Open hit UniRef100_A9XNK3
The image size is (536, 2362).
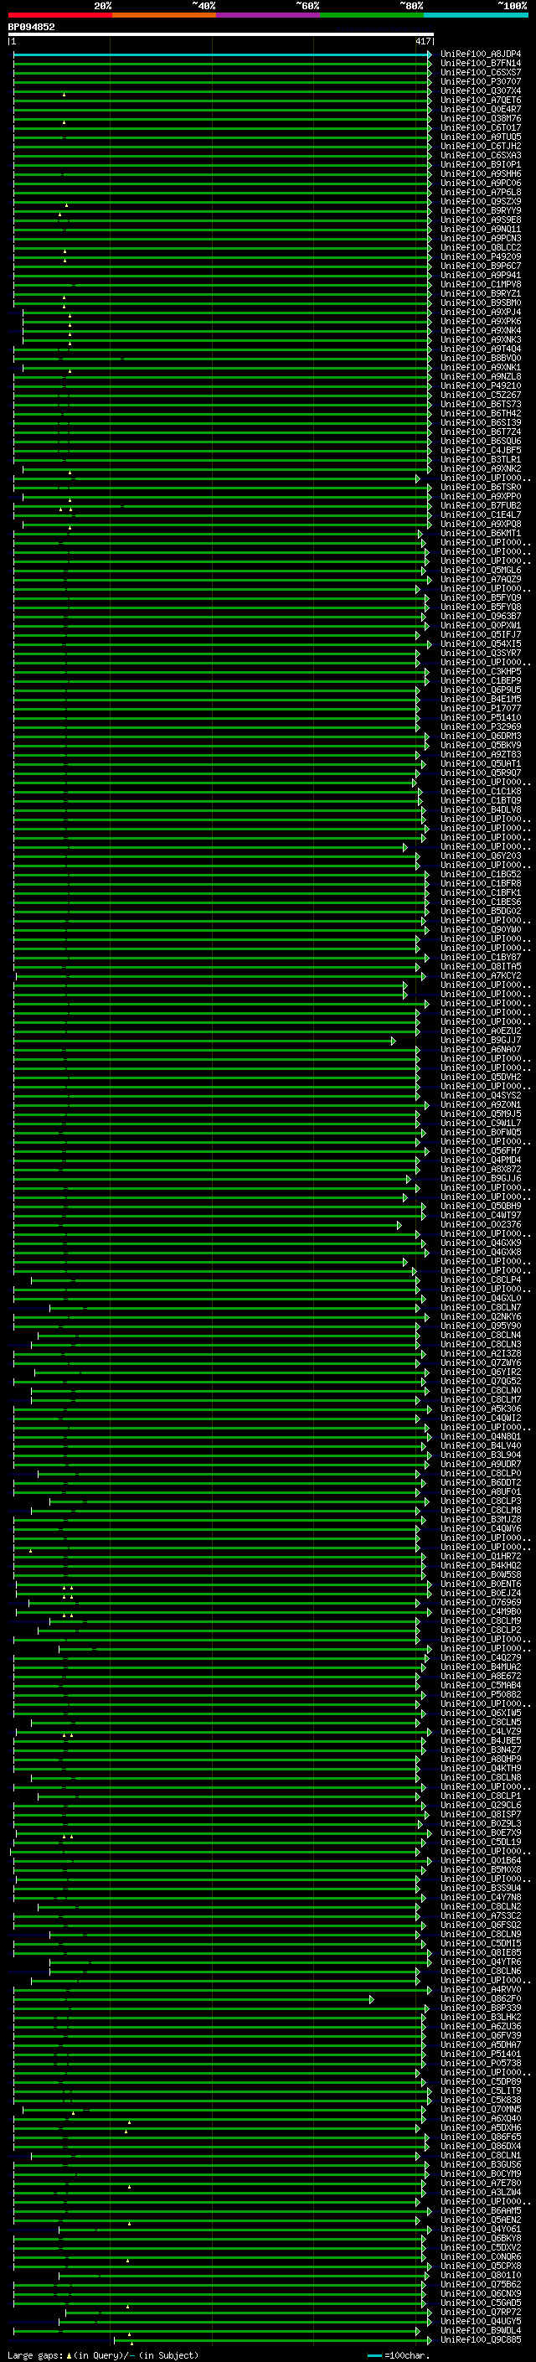pos(480,340)
